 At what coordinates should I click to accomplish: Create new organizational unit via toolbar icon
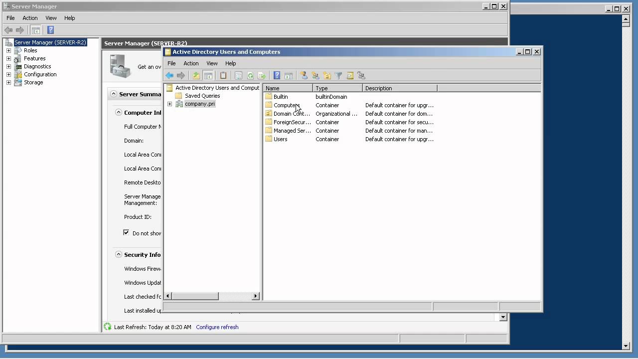pyautogui.click(x=327, y=76)
